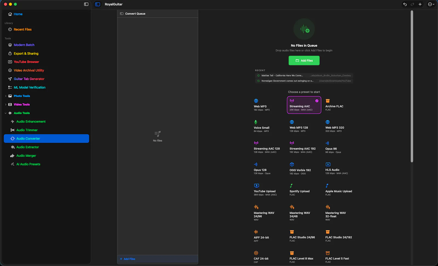Expand the Video Tools group
Viewport: 438px width, 266px height.
tap(5, 105)
